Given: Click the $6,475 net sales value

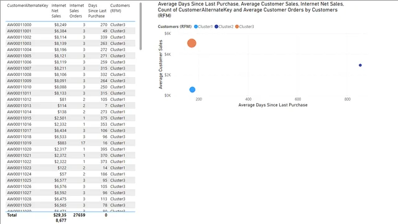Looking at the screenshot, I should click(x=60, y=199).
